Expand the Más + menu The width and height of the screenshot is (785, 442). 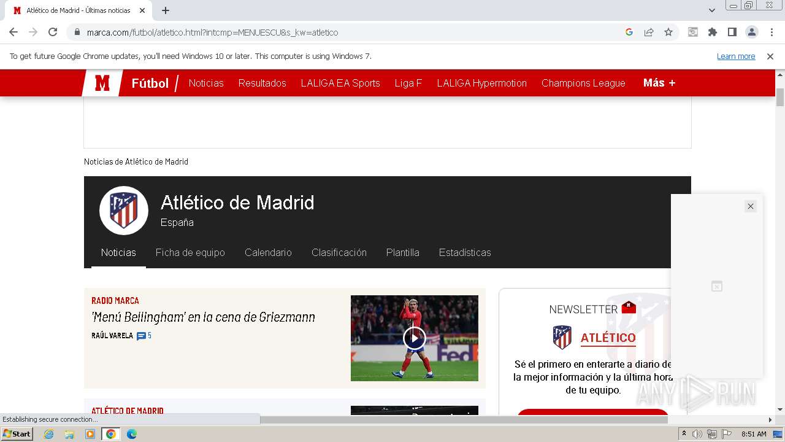click(x=659, y=83)
